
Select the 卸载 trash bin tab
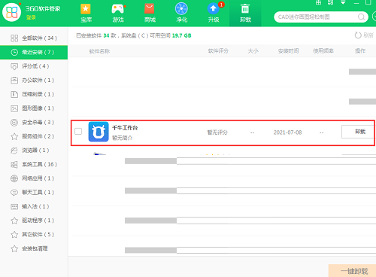click(x=245, y=13)
